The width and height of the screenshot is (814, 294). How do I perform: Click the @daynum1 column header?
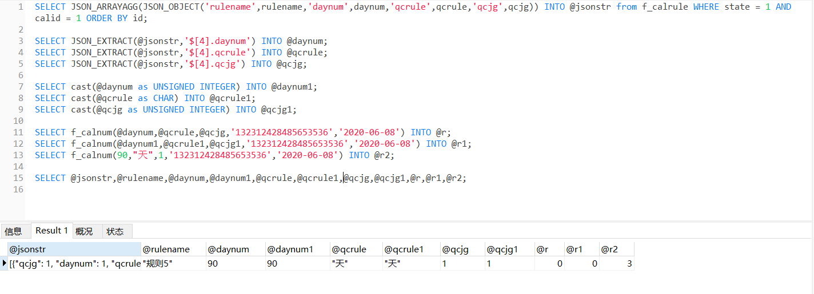(298, 249)
